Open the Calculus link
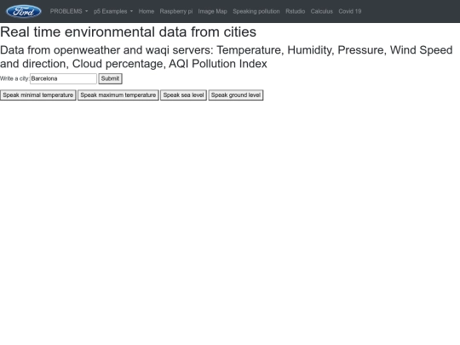Image resolution: width=460 pixels, height=345 pixels. [321, 11]
